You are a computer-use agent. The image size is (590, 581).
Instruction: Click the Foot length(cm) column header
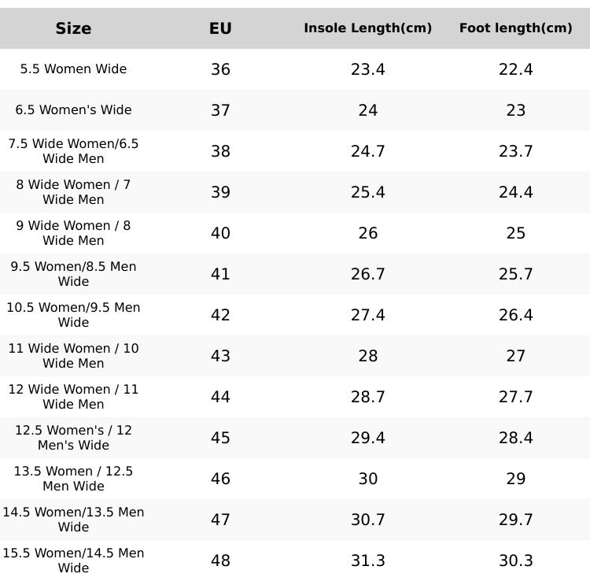point(515,28)
